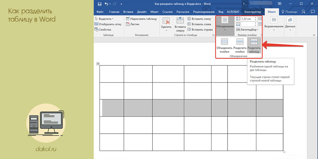The height and width of the screenshot is (159, 318).
Task: Open the Рассылки tab
Action: tap(183, 12)
